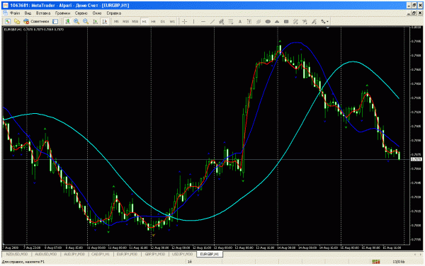Image resolution: width=425 pixels, height=266 pixels.
Task: Switch to the AUDJPY,M30 chart tab
Action: 74,254
